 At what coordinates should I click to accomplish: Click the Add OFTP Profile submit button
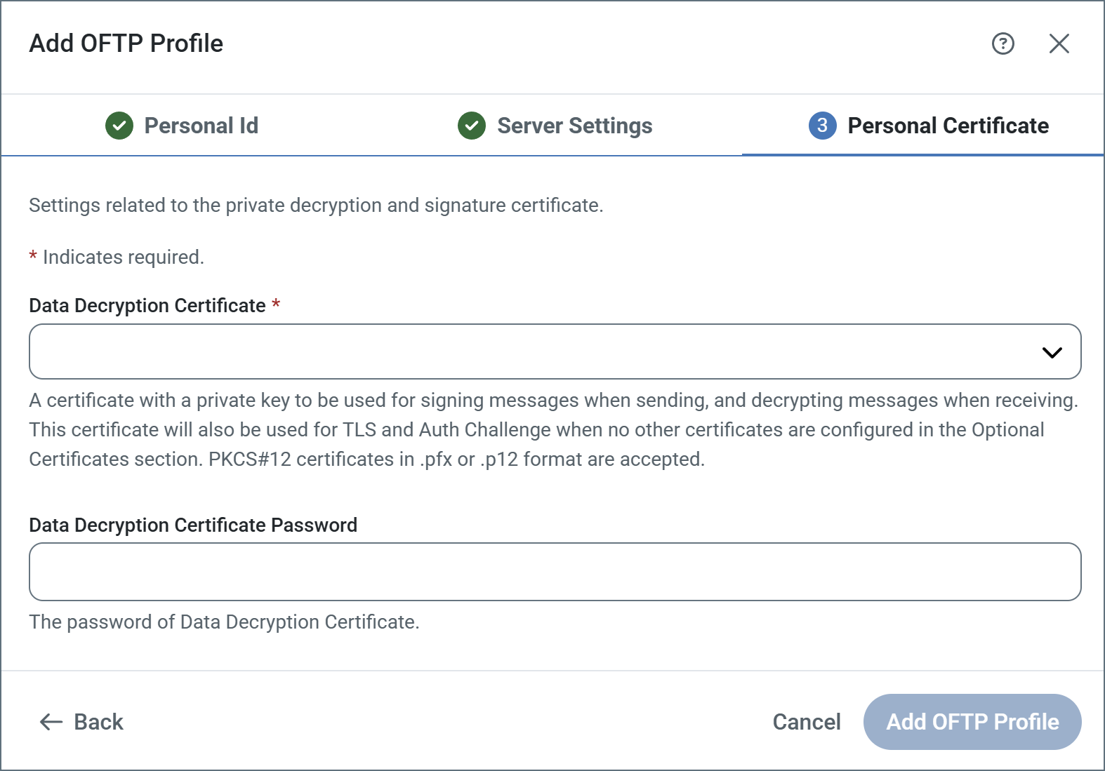point(972,722)
